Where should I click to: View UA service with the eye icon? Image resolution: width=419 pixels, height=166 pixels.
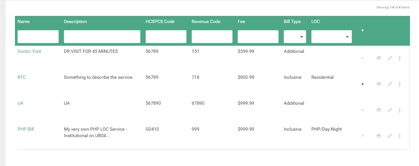pos(378,110)
